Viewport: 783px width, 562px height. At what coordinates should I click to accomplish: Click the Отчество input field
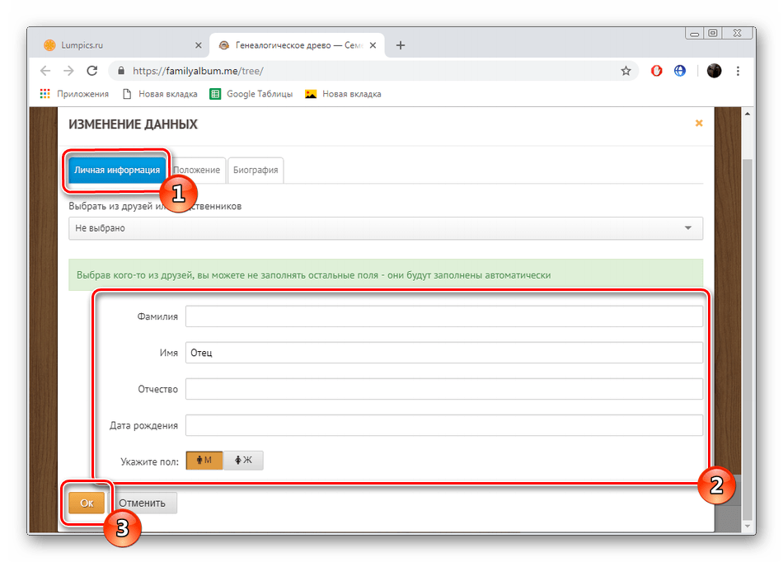coord(444,389)
